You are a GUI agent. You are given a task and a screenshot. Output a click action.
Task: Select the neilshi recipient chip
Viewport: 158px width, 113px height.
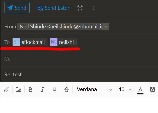coord(63,42)
